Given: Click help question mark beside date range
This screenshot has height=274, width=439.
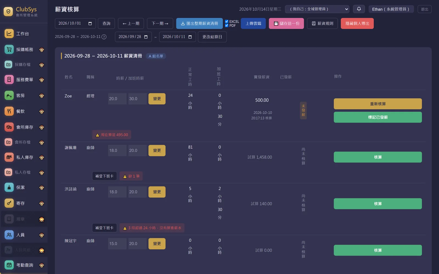Looking at the screenshot, I should [104, 37].
